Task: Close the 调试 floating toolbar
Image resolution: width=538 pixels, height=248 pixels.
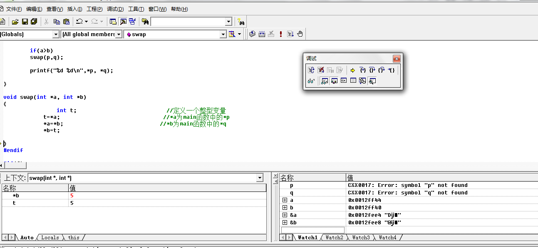Action: tap(397, 59)
